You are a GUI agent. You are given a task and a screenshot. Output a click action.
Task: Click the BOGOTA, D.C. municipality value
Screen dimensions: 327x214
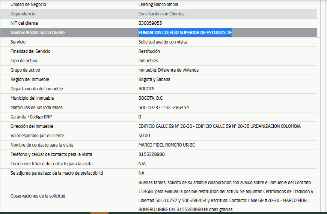point(151,98)
